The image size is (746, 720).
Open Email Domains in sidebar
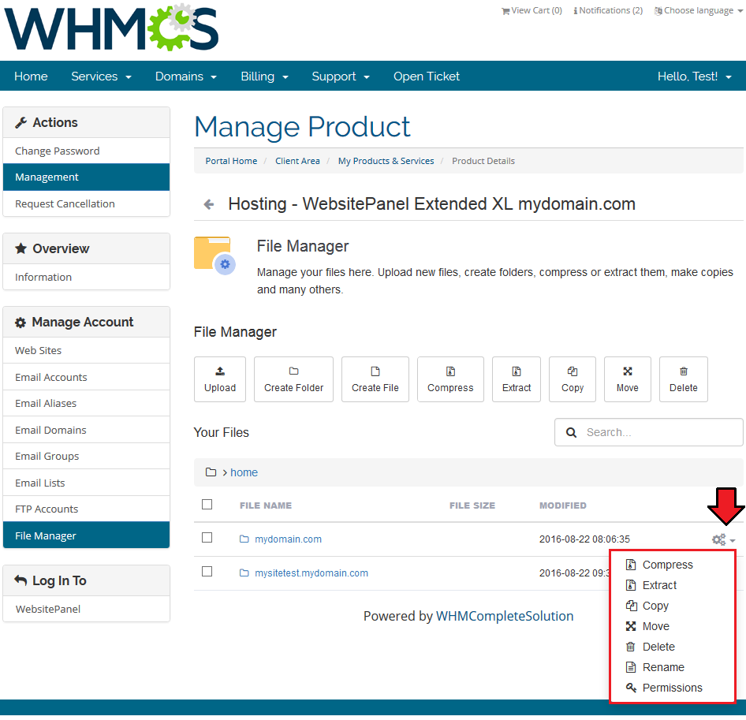tap(86, 430)
